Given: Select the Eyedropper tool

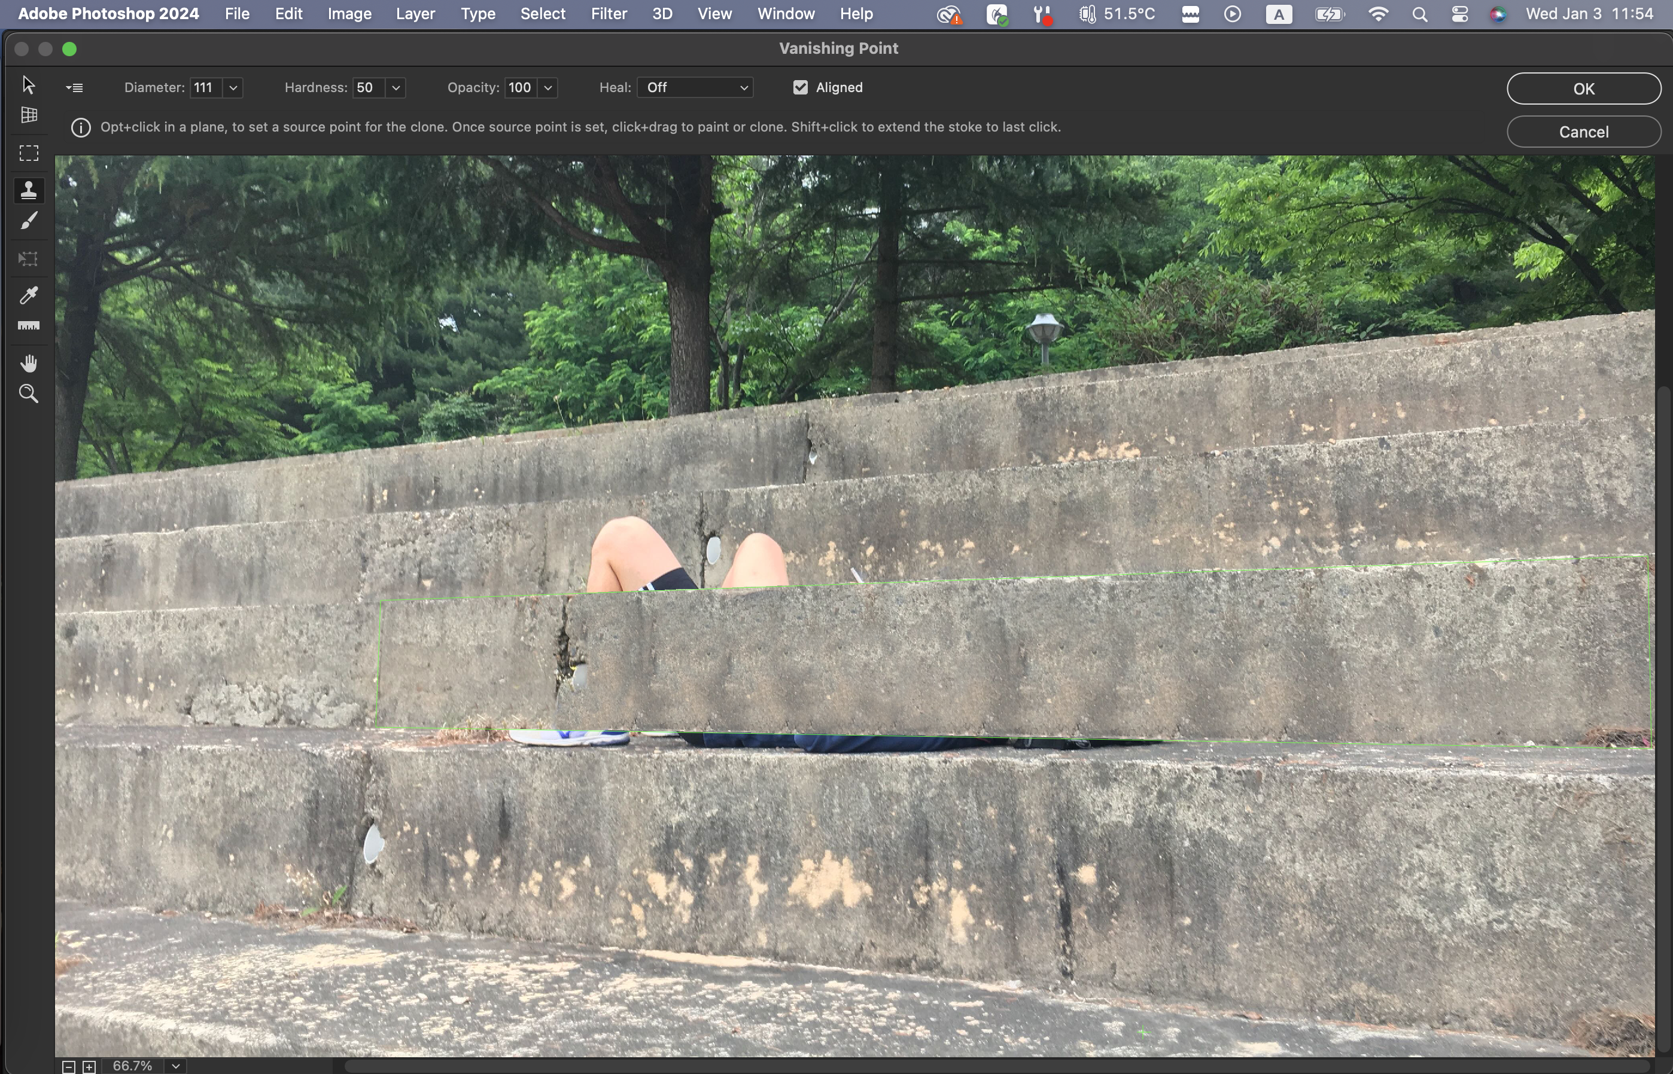Looking at the screenshot, I should click(29, 295).
